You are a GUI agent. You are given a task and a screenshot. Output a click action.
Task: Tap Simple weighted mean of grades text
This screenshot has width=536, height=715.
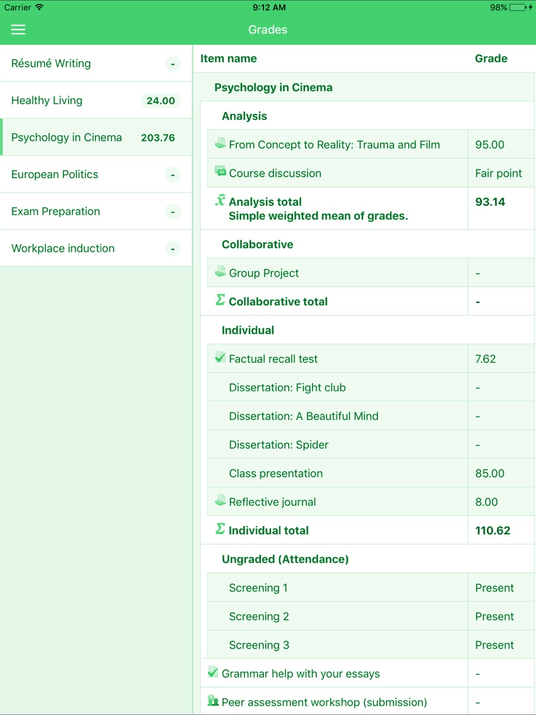tap(318, 216)
